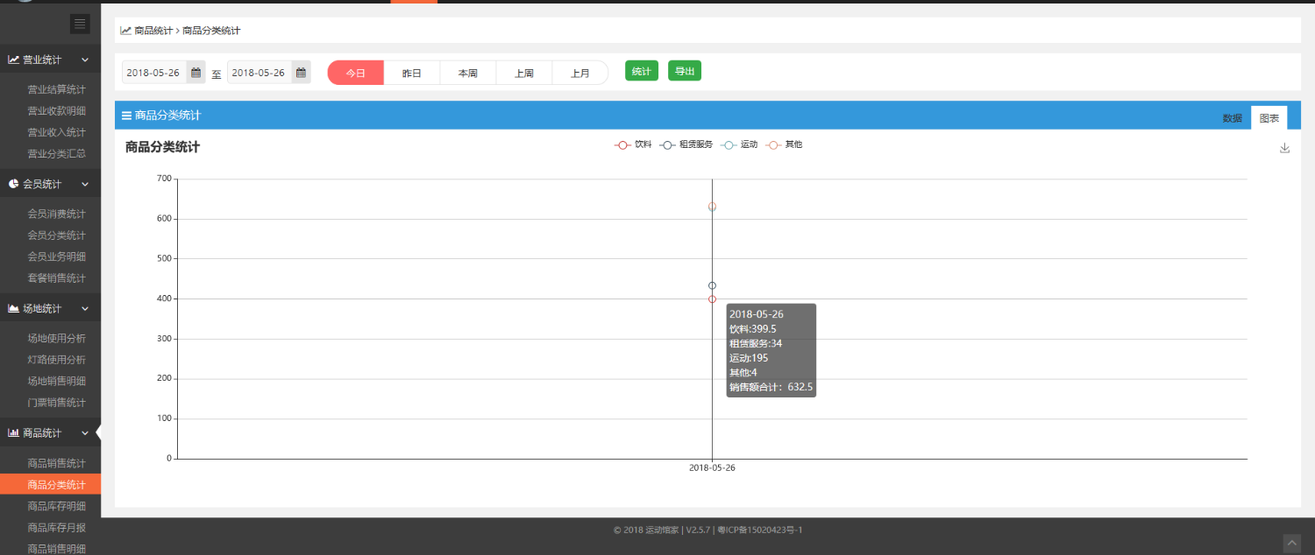The image size is (1315, 555).
Task: Click the 粤ICP备15020423号-1 footer text
Action: coord(760,530)
